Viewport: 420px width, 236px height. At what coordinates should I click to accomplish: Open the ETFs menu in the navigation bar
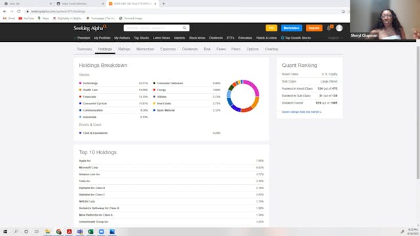click(x=230, y=38)
